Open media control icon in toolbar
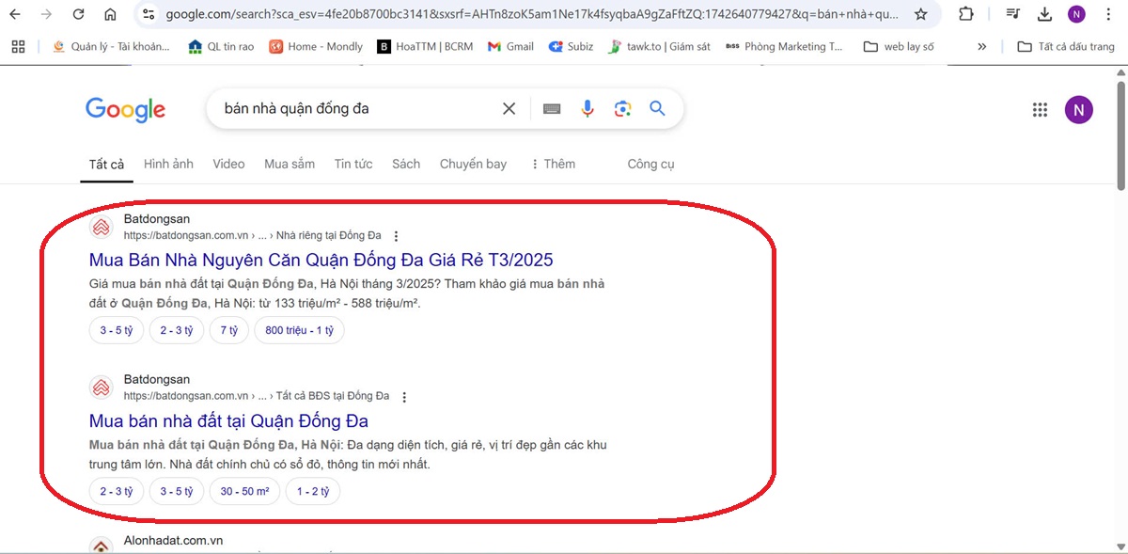The height and width of the screenshot is (554, 1128). tap(1012, 14)
